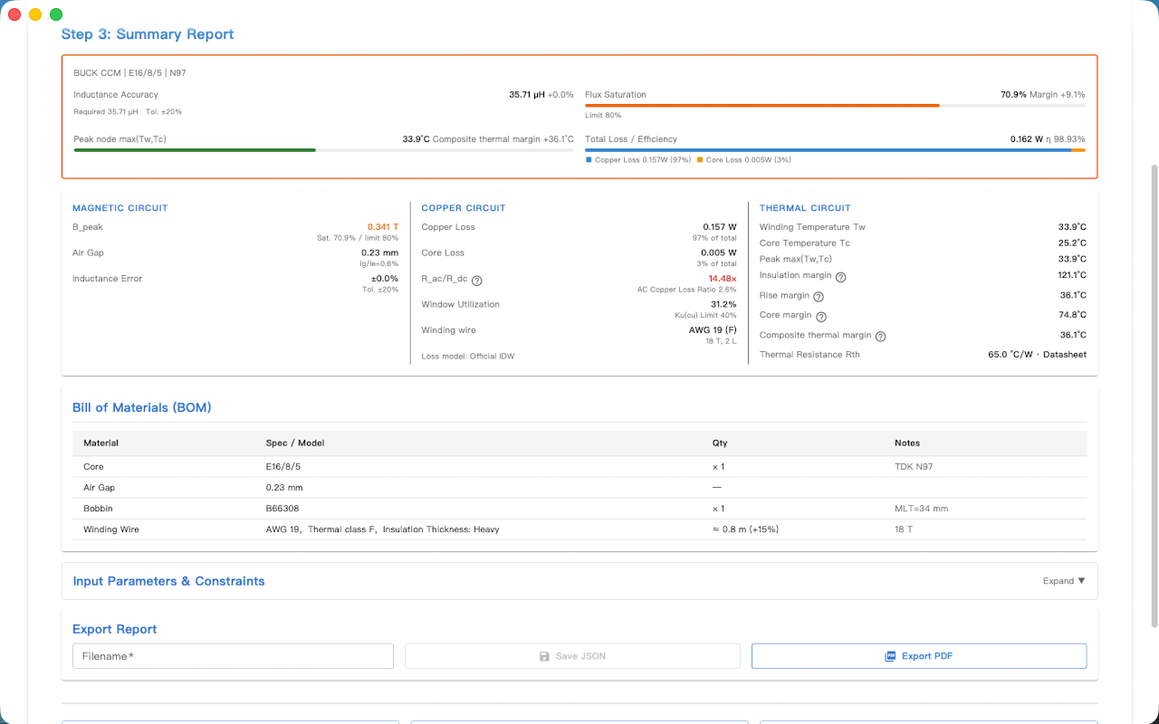Click the Insulation margin help icon

(840, 277)
